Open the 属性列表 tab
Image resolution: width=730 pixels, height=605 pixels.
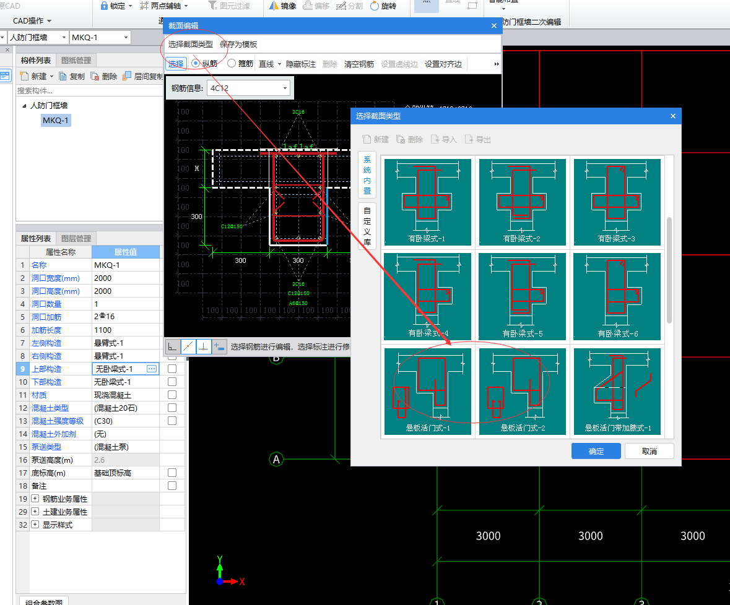(x=36, y=239)
